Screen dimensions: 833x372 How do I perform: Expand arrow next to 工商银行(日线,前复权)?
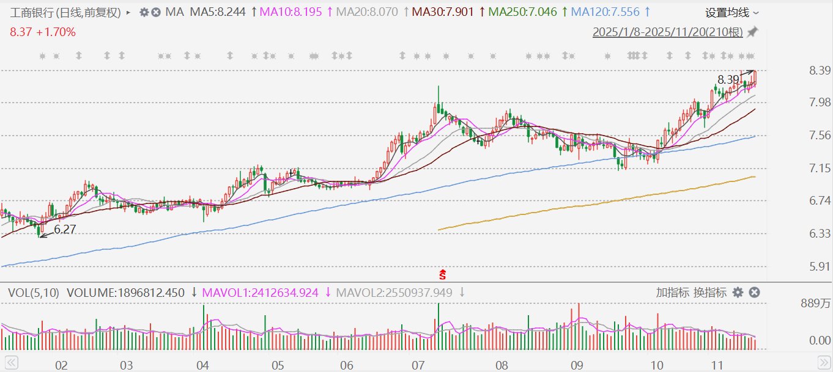point(128,12)
